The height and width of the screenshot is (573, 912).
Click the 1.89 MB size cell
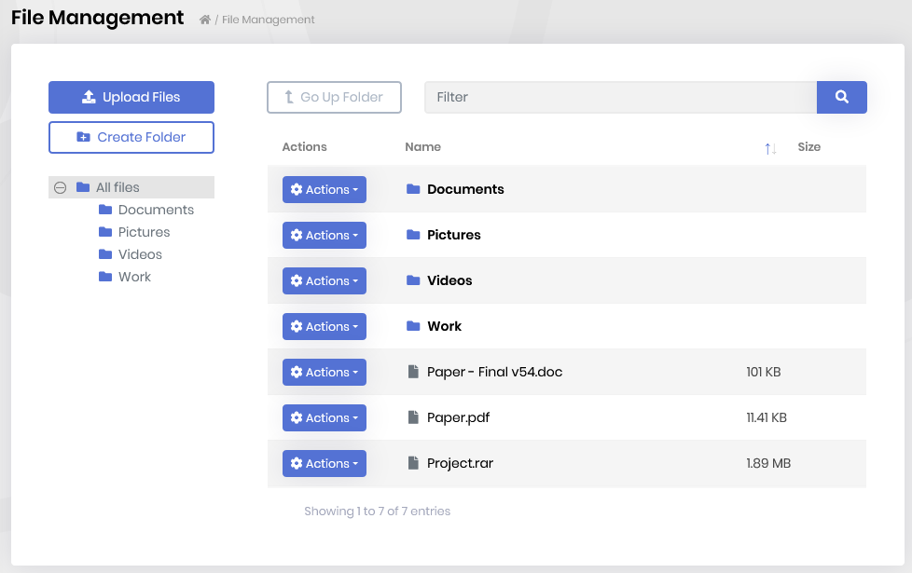pyautogui.click(x=768, y=463)
